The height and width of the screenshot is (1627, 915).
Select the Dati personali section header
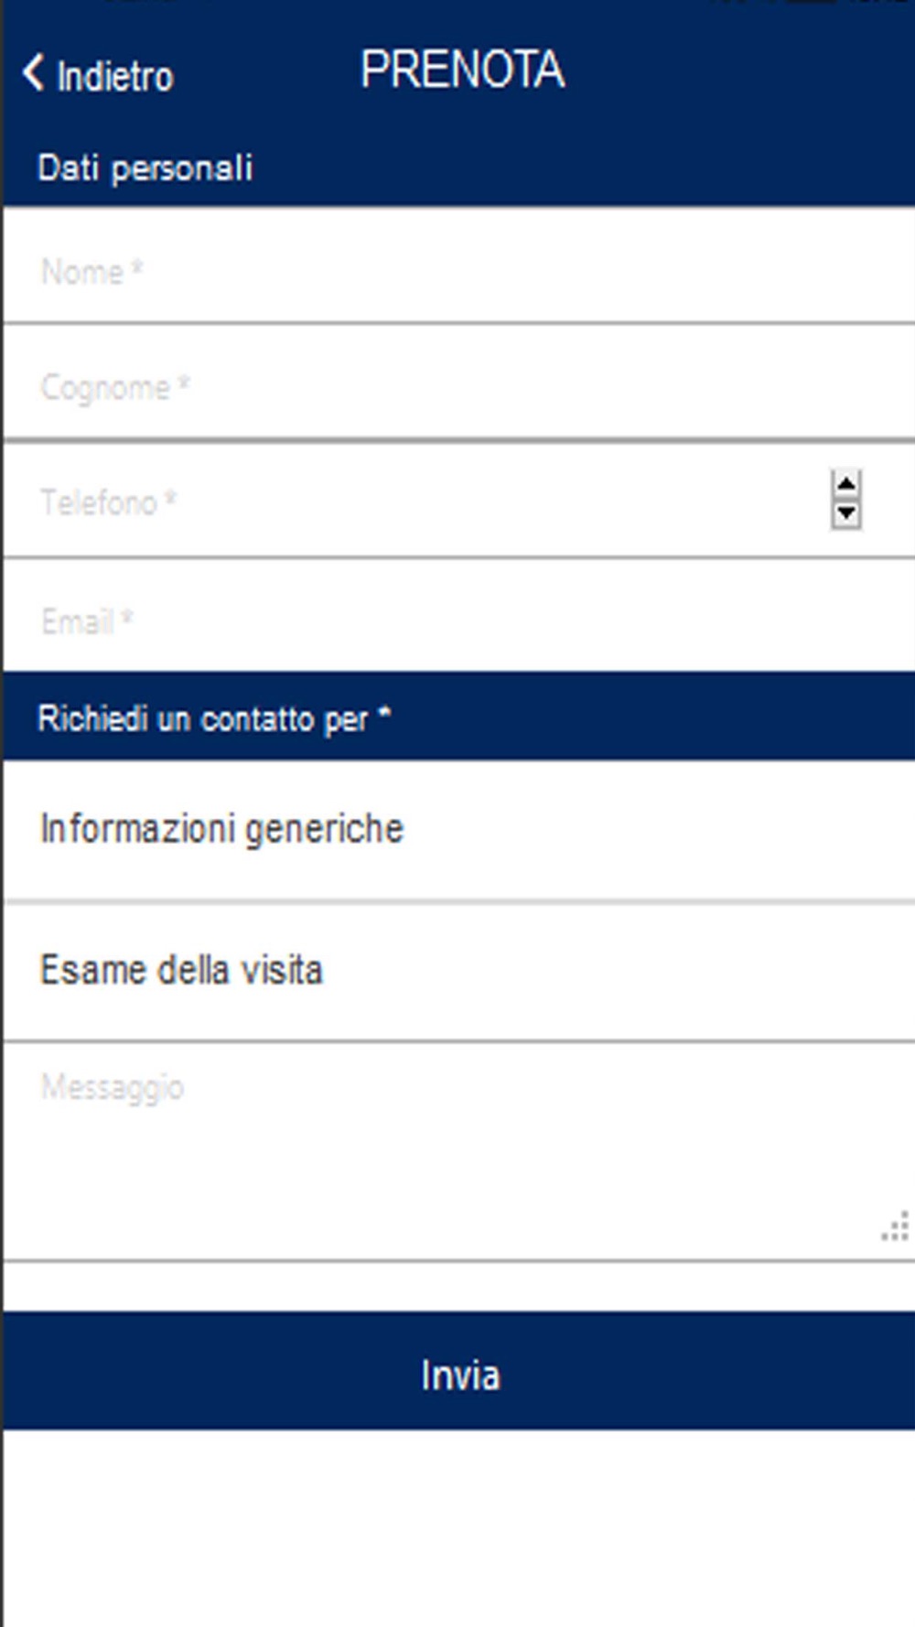[x=145, y=168]
